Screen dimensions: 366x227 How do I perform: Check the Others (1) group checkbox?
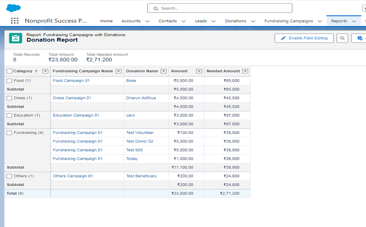(9, 176)
